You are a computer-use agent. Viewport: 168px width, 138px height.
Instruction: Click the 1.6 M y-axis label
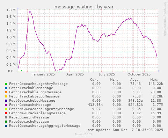pos(11,17)
